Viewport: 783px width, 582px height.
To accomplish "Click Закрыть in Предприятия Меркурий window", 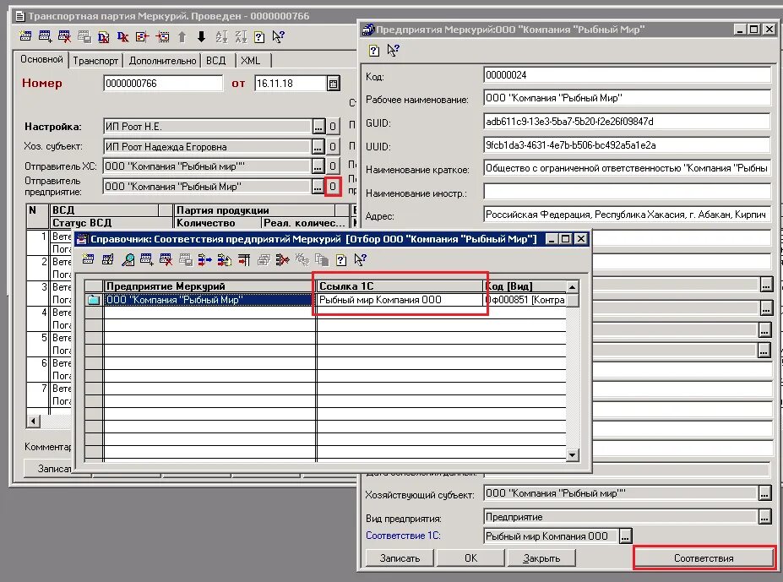I will click(x=541, y=558).
